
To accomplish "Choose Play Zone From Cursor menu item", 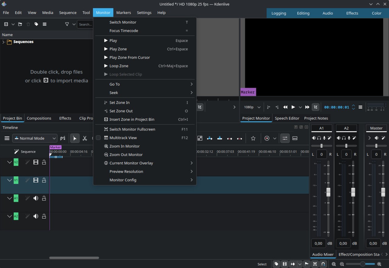I will 129,57.
